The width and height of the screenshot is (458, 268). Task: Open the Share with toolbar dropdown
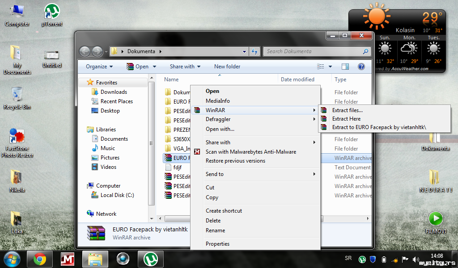pyautogui.click(x=185, y=67)
